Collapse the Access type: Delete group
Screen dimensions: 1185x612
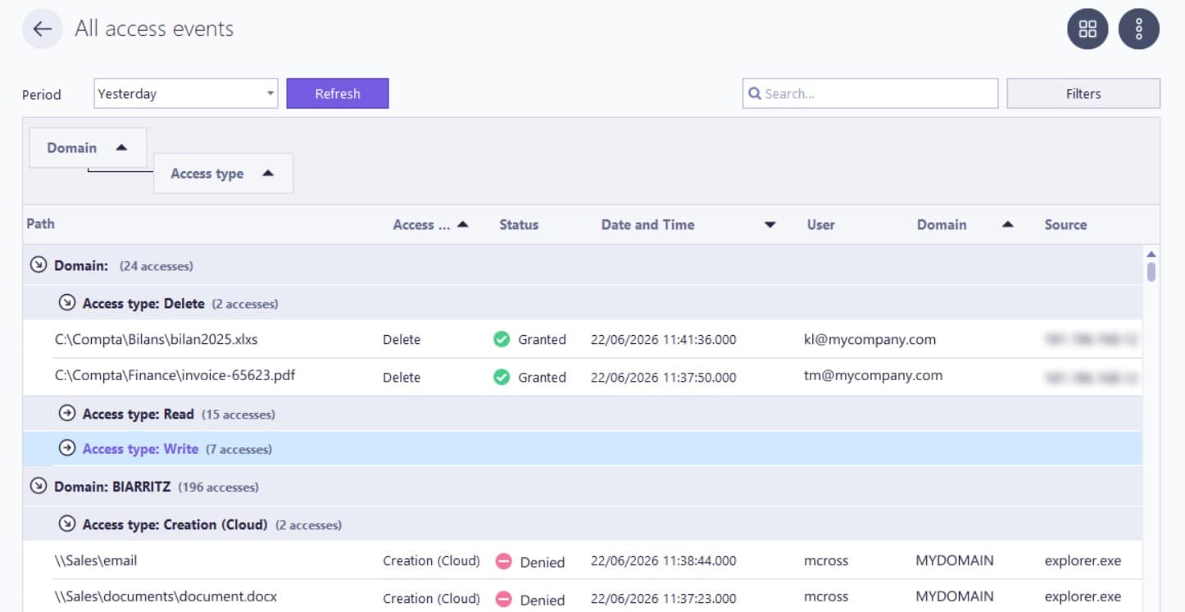pyautogui.click(x=67, y=303)
